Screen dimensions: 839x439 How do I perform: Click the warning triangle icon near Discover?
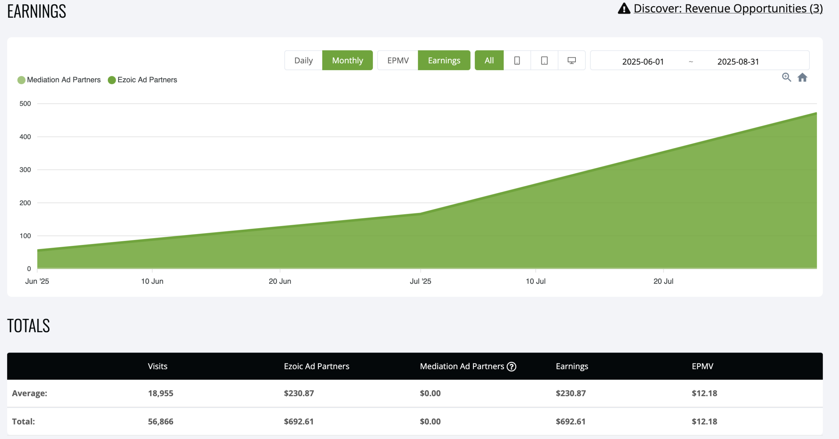(624, 9)
